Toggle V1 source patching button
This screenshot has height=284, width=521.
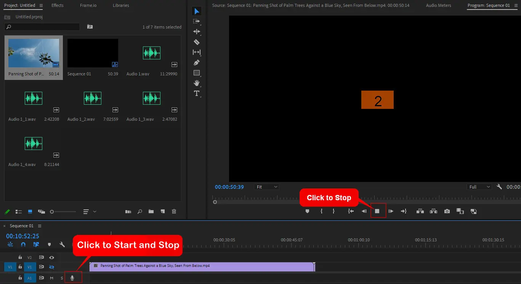[10, 267]
